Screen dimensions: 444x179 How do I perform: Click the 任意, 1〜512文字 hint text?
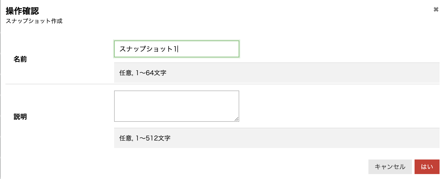click(x=145, y=138)
